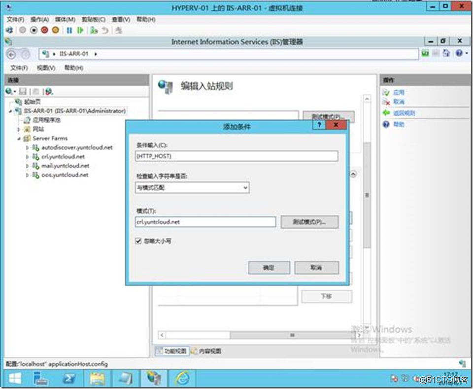This screenshot has height=389, width=473.
Task: Click the horizontal scrollbar at the bottom of rule editor
Action: (292, 335)
